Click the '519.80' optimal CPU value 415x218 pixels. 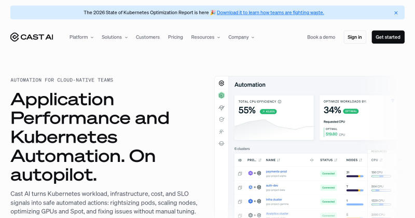[331, 134]
